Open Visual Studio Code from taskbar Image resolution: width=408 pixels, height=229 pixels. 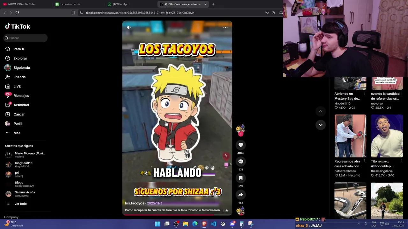point(214,224)
